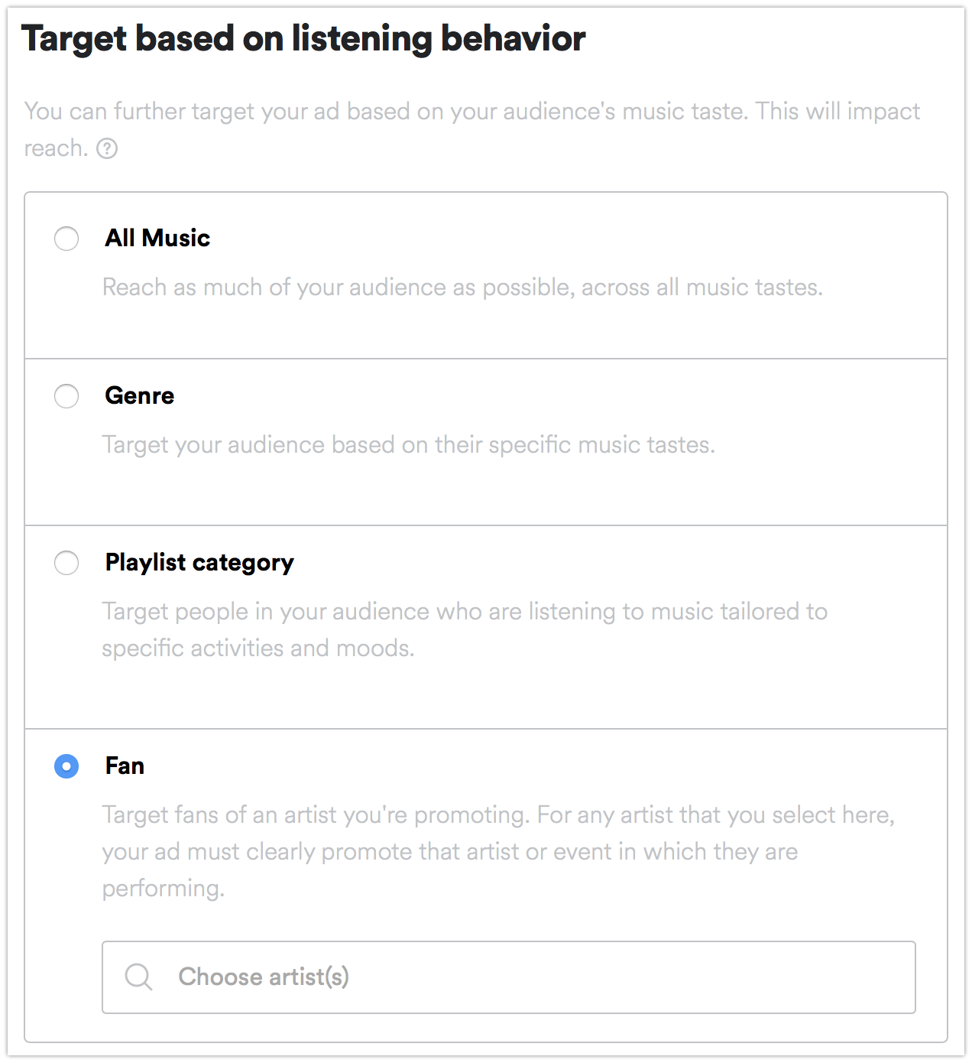Choose Playlist category targeting
This screenshot has width=972, height=1063.
(66, 563)
